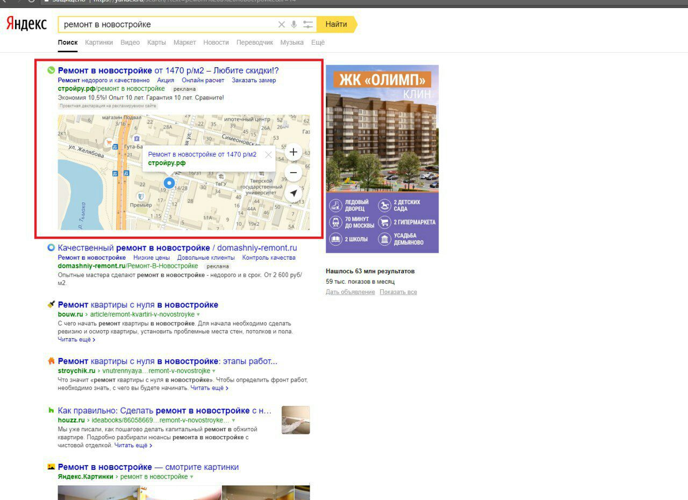This screenshot has width=688, height=500.
Task: Click the stroychik.ru result favicon
Action: pos(51,361)
